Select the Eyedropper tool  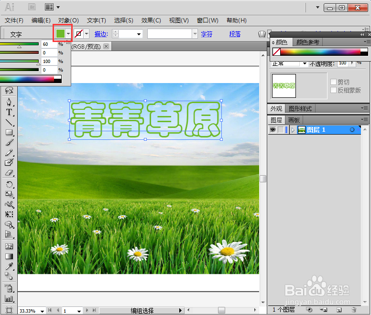pyautogui.click(x=9, y=266)
